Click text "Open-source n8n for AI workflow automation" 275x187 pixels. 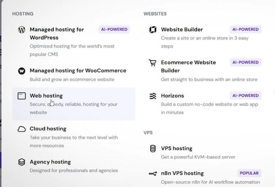[x=210, y=182]
